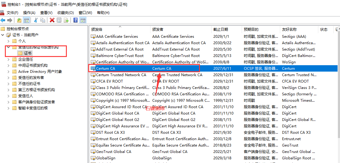
Task: Open the 窗口(W) menu
Action: [x=85, y=13]
